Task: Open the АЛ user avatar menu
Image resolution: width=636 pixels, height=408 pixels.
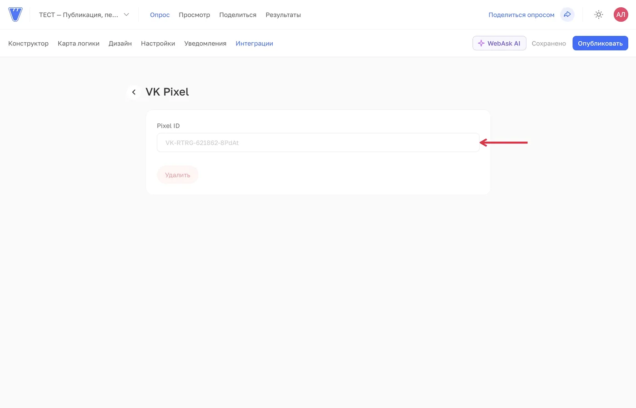Action: point(621,15)
